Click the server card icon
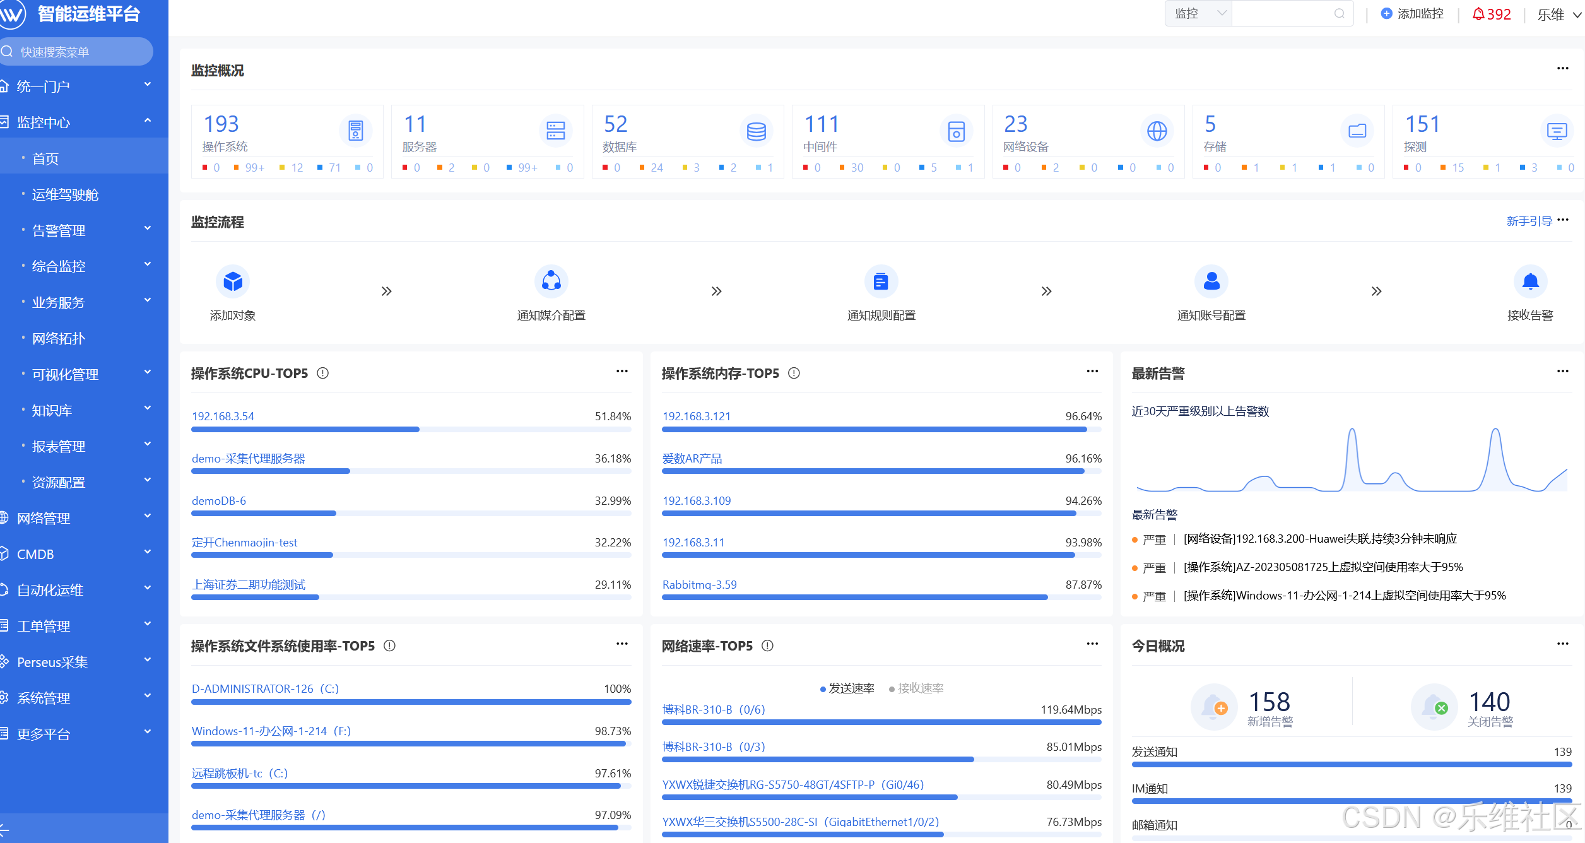The image size is (1585, 843). pos(556,131)
